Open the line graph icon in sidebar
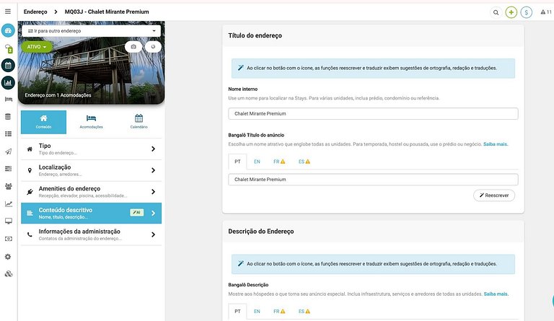 tap(9, 203)
